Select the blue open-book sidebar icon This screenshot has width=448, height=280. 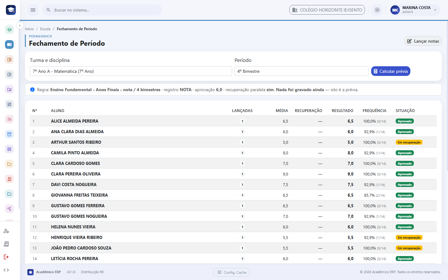[x=9, y=44]
